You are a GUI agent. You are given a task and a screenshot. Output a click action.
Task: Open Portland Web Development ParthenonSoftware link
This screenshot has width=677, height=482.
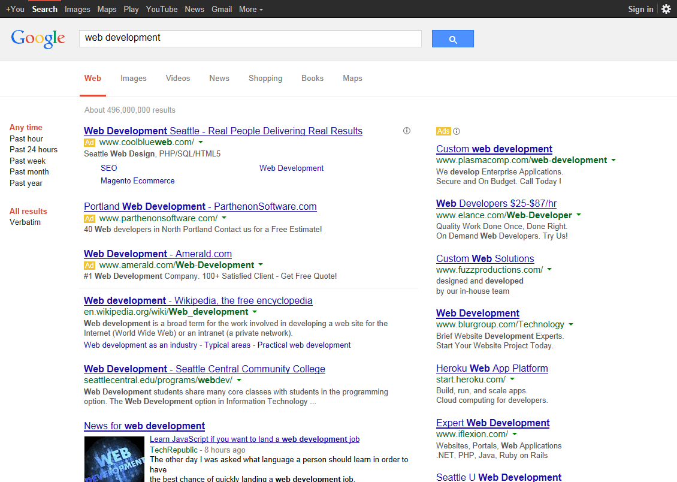(200, 206)
